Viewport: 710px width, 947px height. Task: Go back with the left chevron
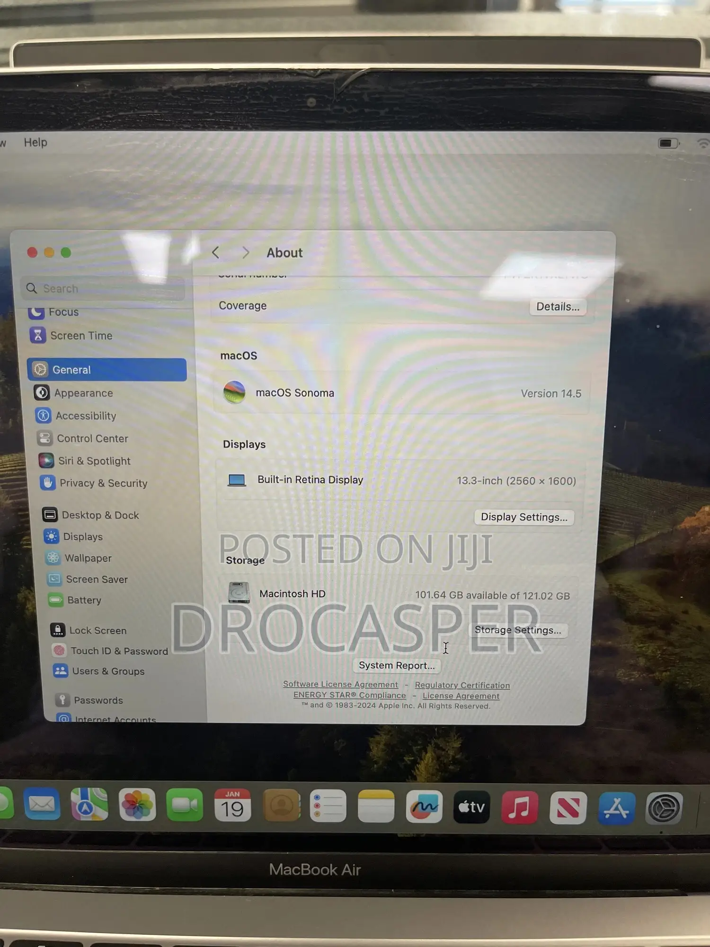pos(216,252)
